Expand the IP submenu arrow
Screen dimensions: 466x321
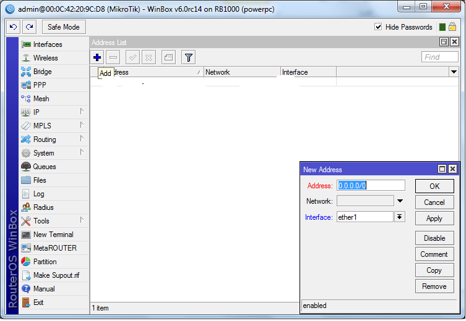click(x=82, y=112)
